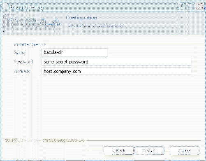Minimize the Bacula Setup window
Image resolution: width=206 pixels, height=161 pixels.
click(x=181, y=7)
